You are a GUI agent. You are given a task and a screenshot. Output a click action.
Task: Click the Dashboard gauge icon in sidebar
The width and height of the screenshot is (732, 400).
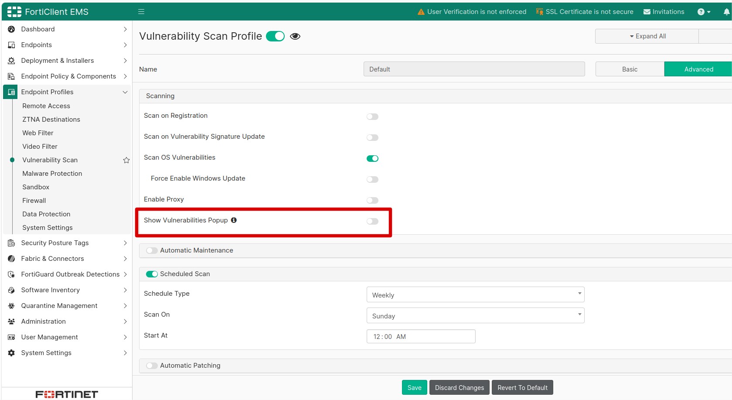[12, 29]
